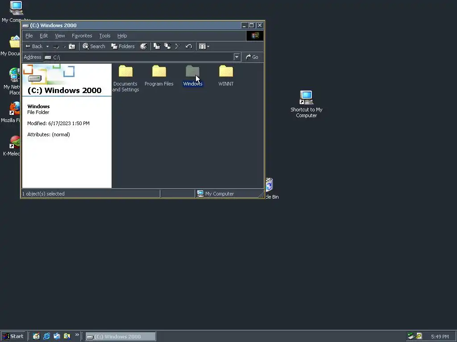Open the View menu

tap(60, 36)
